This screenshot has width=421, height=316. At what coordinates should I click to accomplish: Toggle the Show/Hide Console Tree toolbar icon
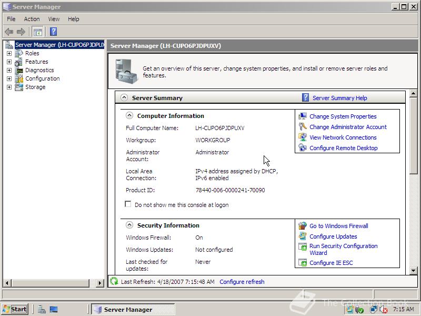click(x=38, y=32)
